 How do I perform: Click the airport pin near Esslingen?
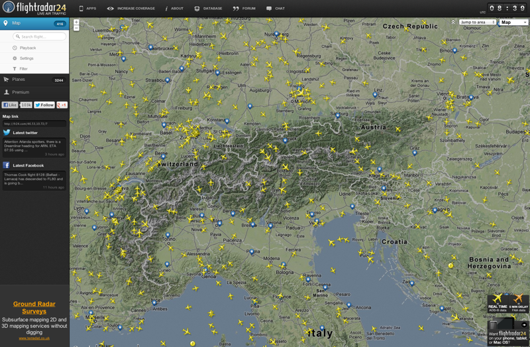tap(217, 73)
